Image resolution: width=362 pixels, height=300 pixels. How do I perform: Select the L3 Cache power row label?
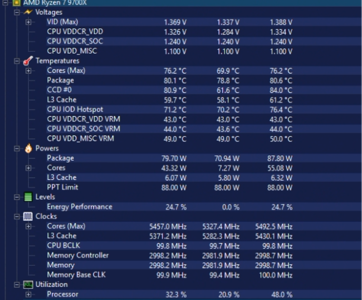[62, 177]
